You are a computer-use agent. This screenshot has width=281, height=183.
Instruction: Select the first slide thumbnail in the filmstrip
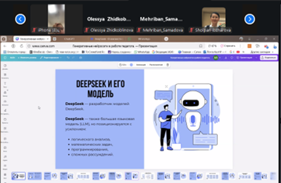click(x=19, y=176)
